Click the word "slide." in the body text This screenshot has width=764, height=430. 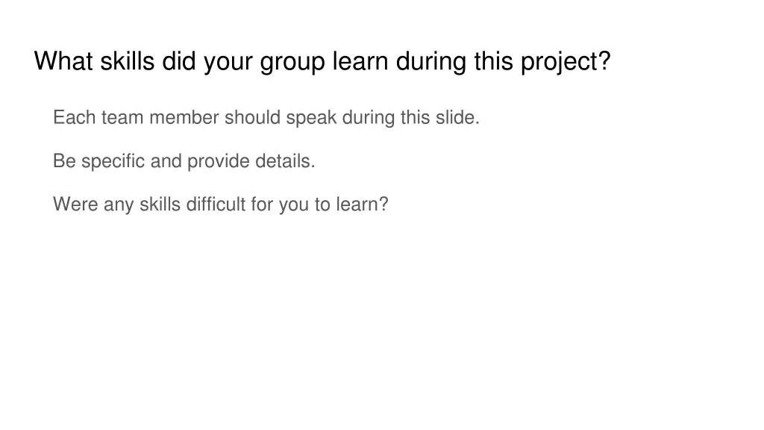[x=457, y=117]
